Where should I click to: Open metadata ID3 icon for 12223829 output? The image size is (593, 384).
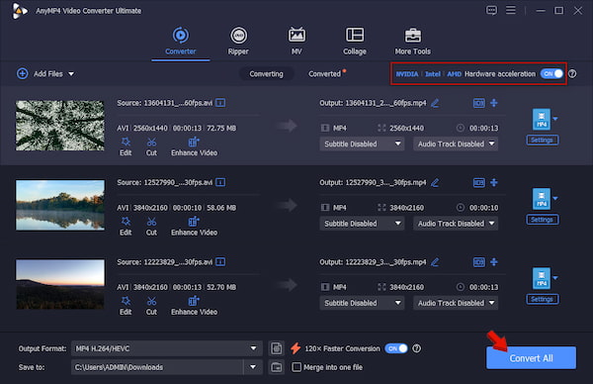(x=479, y=262)
